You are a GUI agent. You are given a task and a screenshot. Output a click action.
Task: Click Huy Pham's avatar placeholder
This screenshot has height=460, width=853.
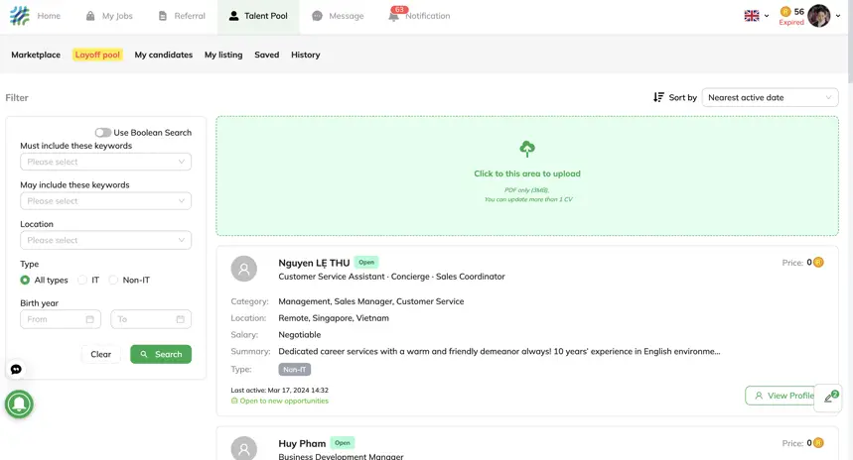pyautogui.click(x=243, y=448)
